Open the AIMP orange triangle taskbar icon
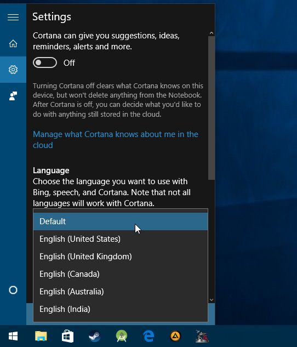This screenshot has width=297, height=347. (175, 336)
